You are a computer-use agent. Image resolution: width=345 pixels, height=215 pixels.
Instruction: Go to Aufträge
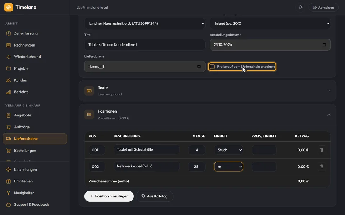(35, 127)
